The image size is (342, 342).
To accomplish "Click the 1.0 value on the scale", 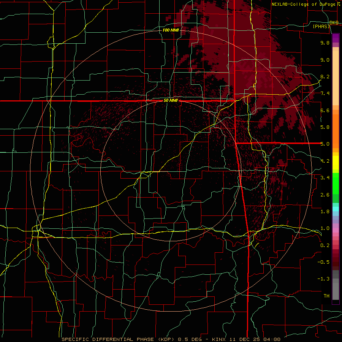I will click(325, 228).
